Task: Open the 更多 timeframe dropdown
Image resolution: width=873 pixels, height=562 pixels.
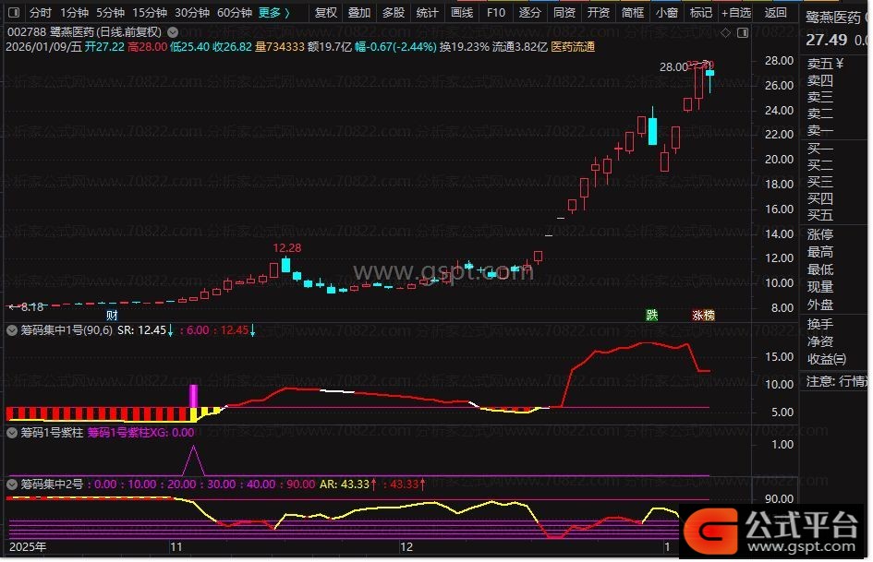Action: [273, 13]
